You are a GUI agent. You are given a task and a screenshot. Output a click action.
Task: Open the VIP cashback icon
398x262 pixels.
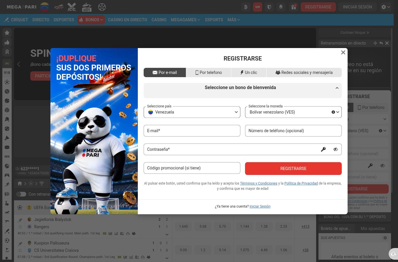[258, 7]
